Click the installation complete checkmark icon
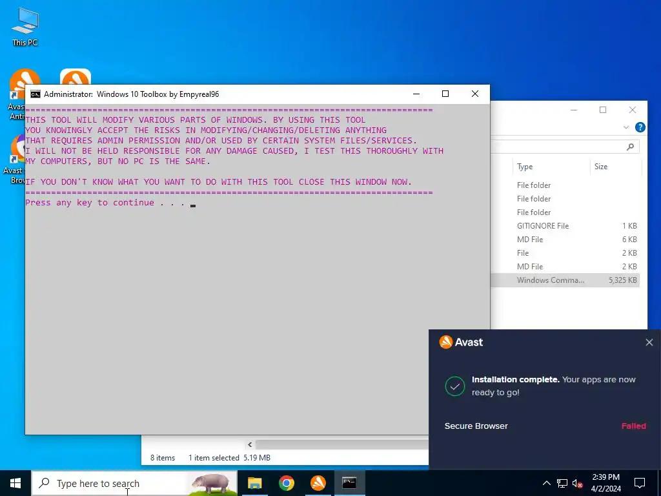 click(x=455, y=386)
